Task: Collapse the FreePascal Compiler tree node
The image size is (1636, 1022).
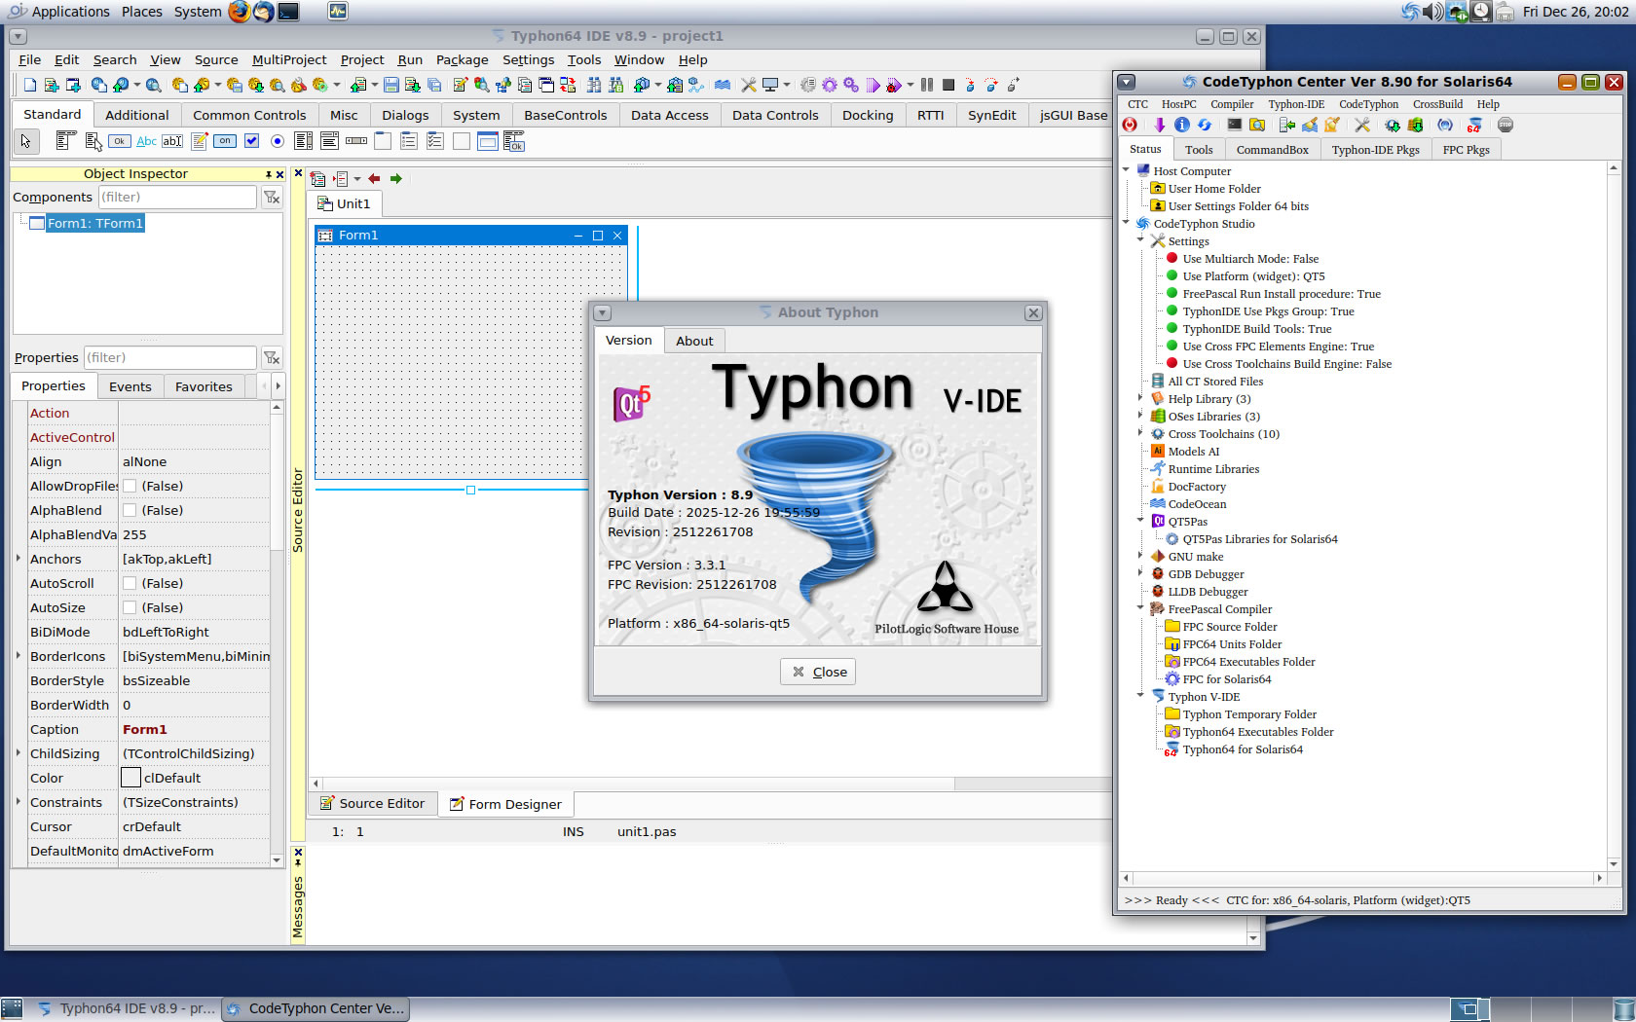Action: point(1140,608)
